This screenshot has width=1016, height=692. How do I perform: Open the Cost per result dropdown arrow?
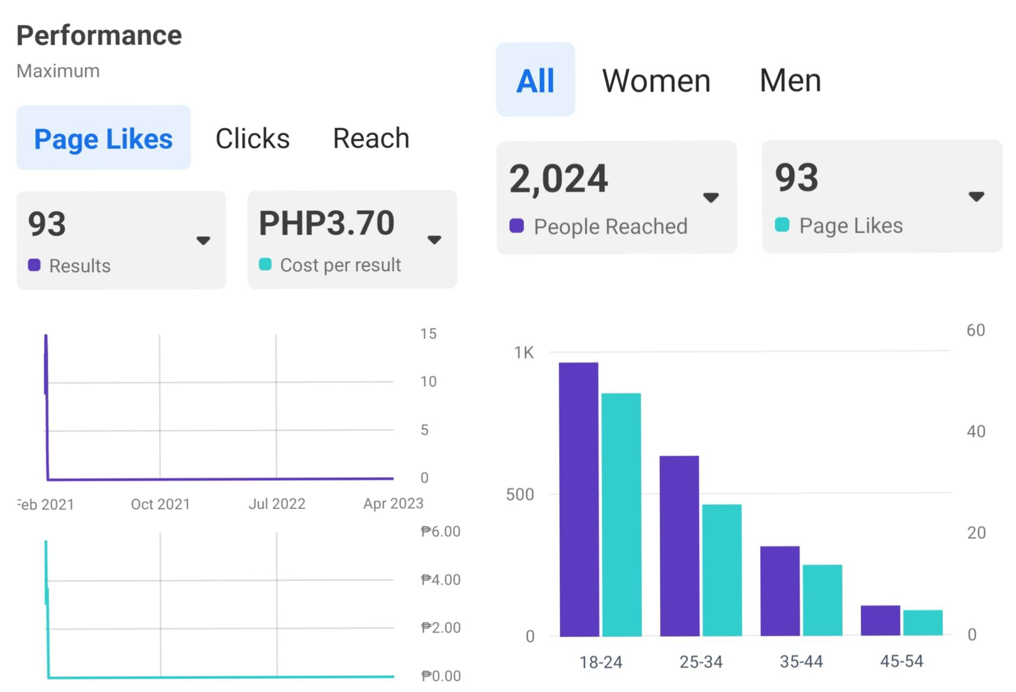tap(434, 240)
